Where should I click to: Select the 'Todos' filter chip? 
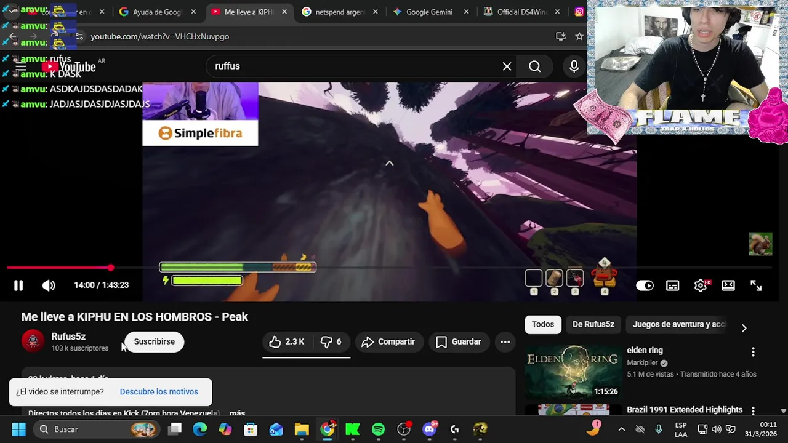coord(543,324)
